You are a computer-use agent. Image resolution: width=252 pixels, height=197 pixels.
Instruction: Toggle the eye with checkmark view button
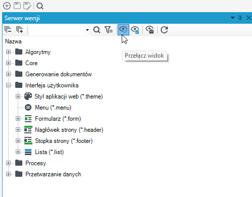click(135, 30)
